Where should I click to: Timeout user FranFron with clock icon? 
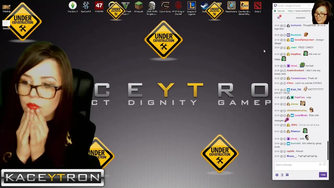pyautogui.click(x=285, y=98)
